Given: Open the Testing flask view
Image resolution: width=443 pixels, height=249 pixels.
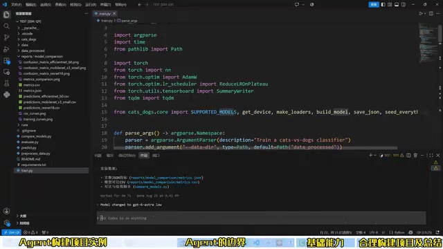Looking at the screenshot, I should pos(6,83).
